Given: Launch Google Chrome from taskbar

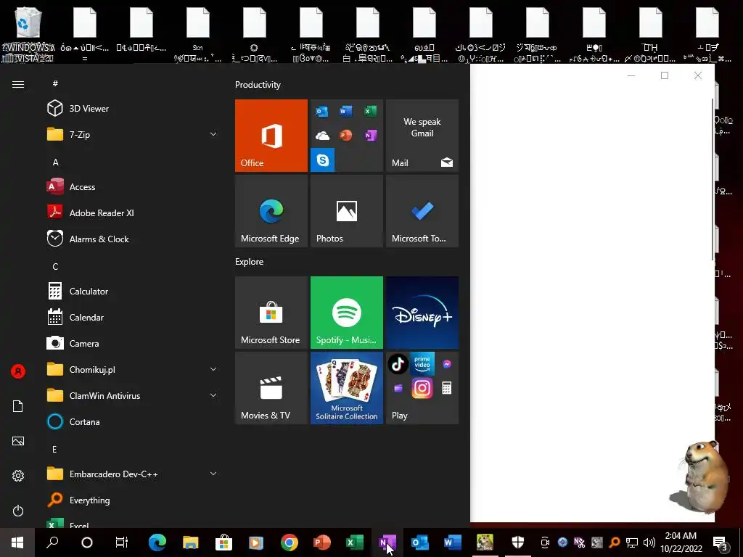Looking at the screenshot, I should click(289, 542).
